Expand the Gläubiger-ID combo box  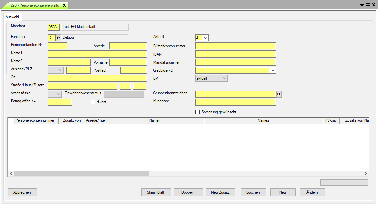pos(273,70)
